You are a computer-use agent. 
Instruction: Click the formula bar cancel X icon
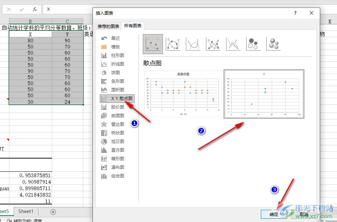click(9, 9)
